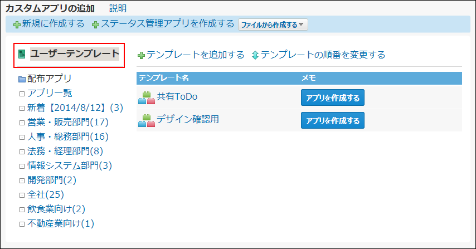Open 法務・経理部門(8) category

coord(65,151)
